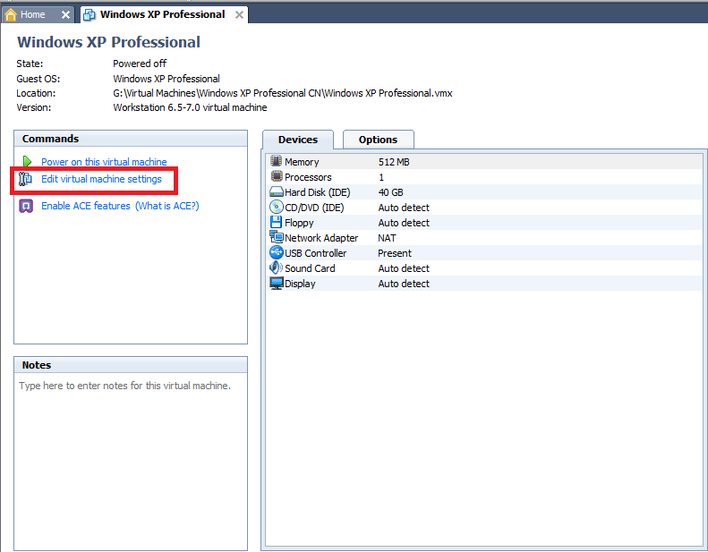Click the ACE features purple icon
The height and width of the screenshot is (552, 708).
coord(26,206)
